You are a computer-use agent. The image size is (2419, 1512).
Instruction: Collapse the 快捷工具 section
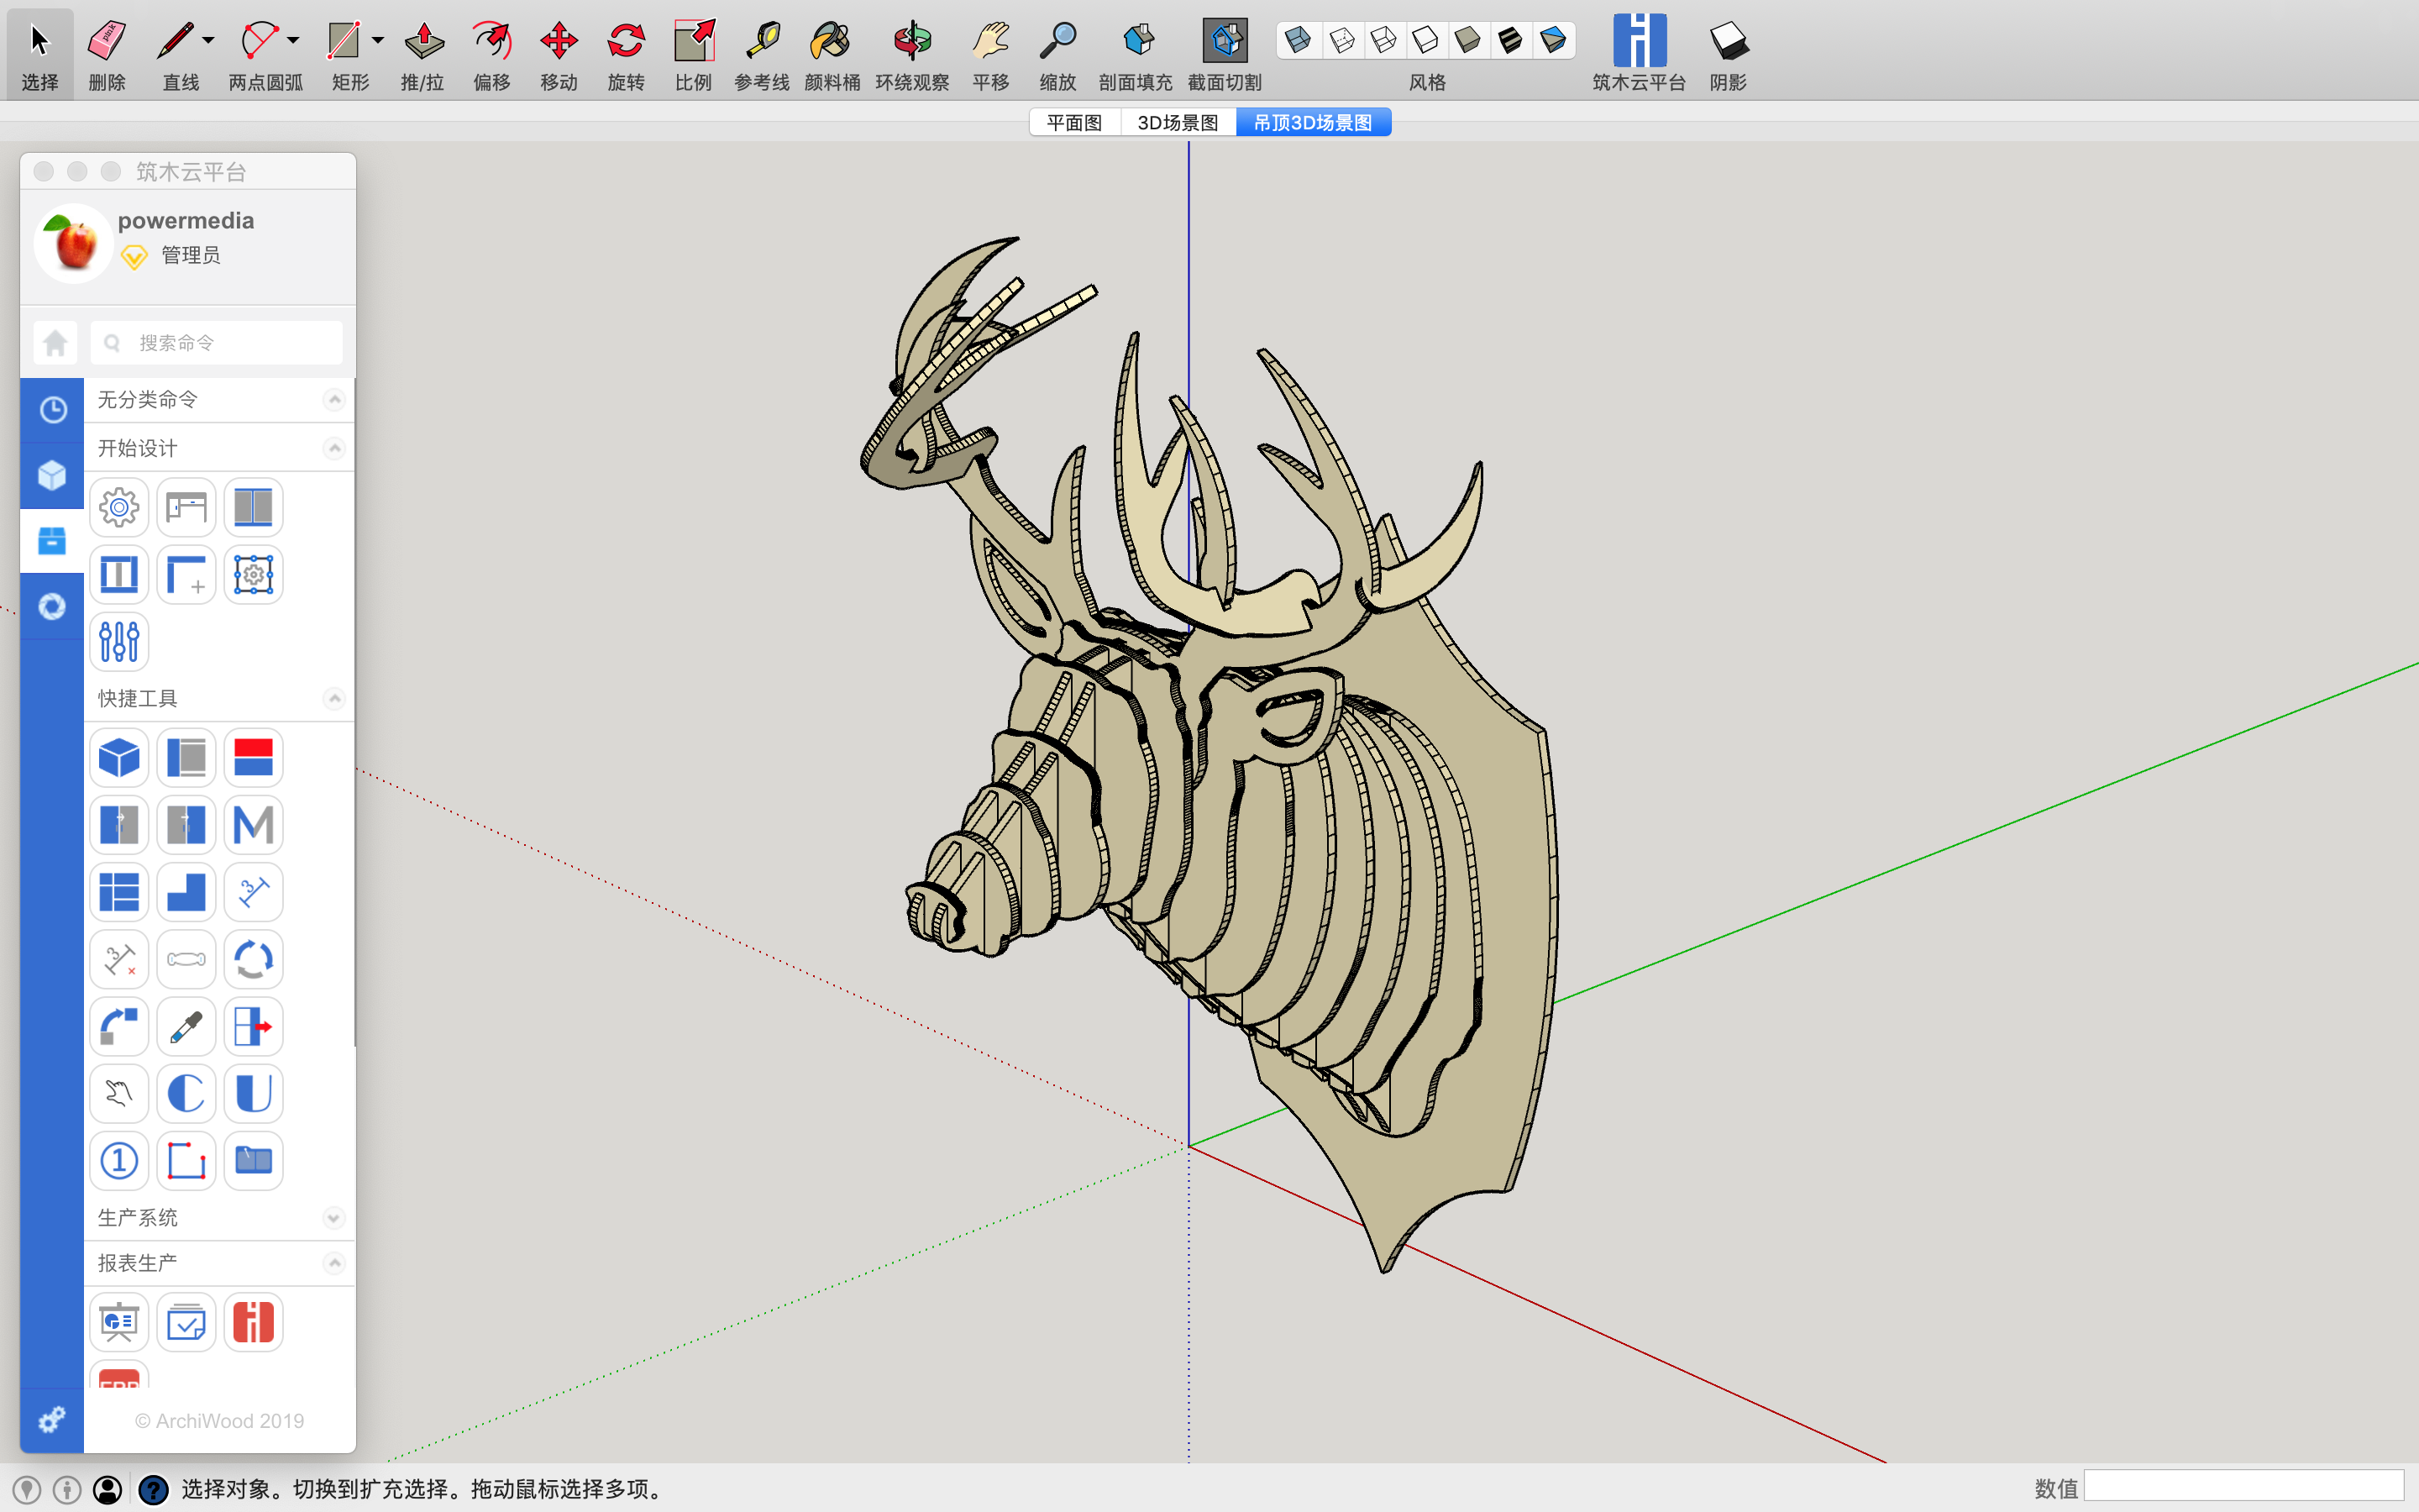pyautogui.click(x=335, y=698)
